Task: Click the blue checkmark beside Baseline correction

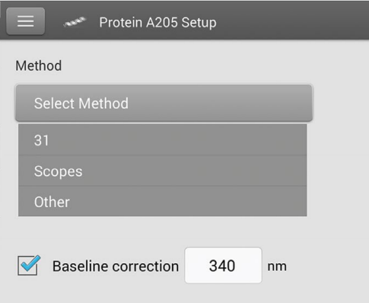Action: [30, 263]
